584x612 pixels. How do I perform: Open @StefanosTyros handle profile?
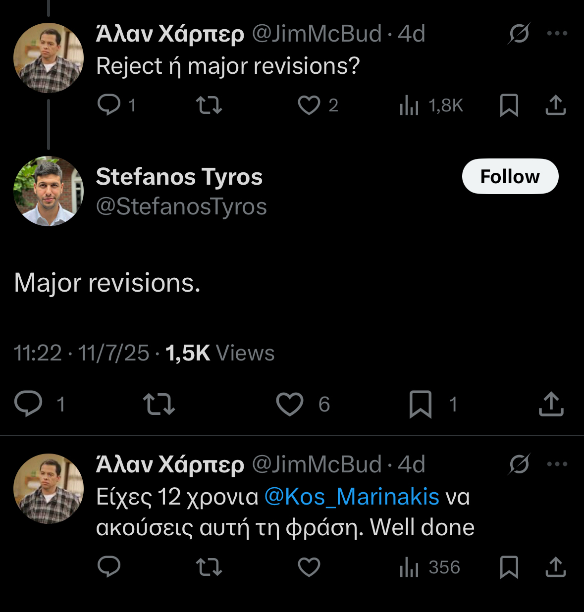point(181,206)
